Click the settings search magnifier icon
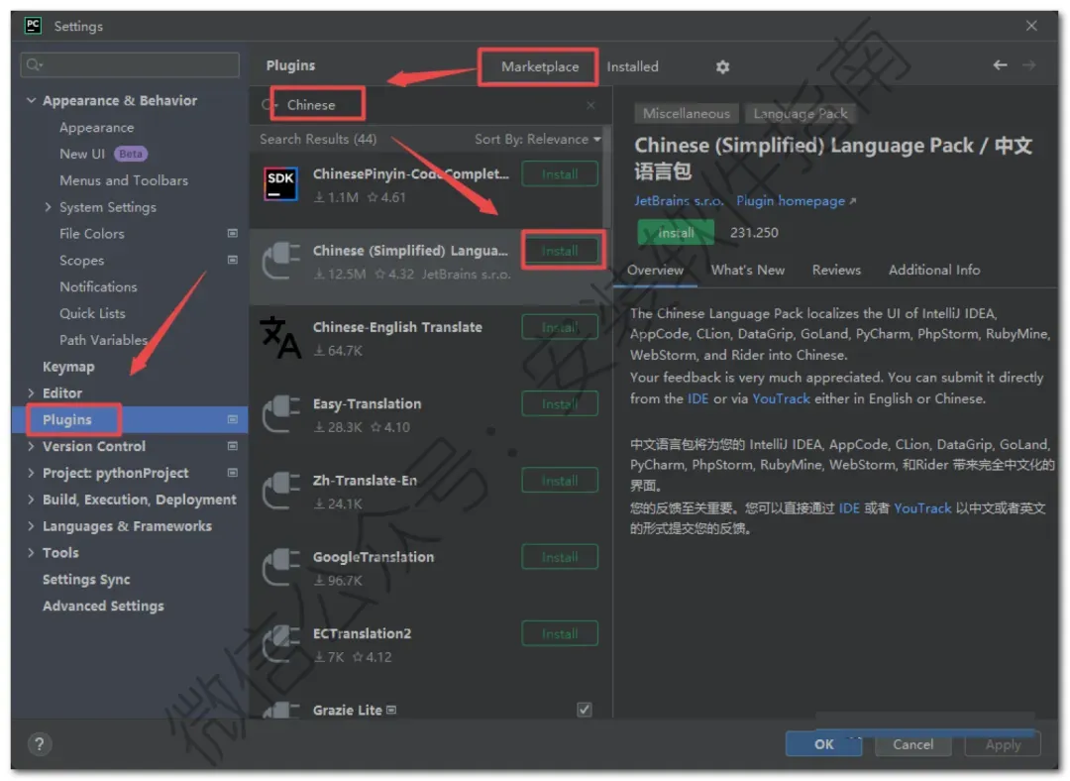 click(x=34, y=64)
